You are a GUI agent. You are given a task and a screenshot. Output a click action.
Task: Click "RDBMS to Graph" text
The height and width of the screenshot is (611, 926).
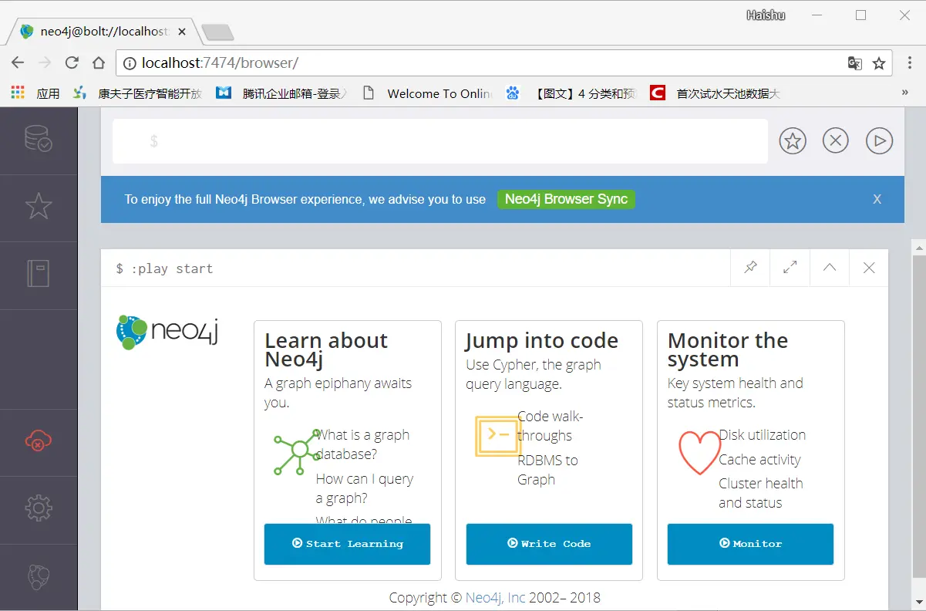point(547,470)
